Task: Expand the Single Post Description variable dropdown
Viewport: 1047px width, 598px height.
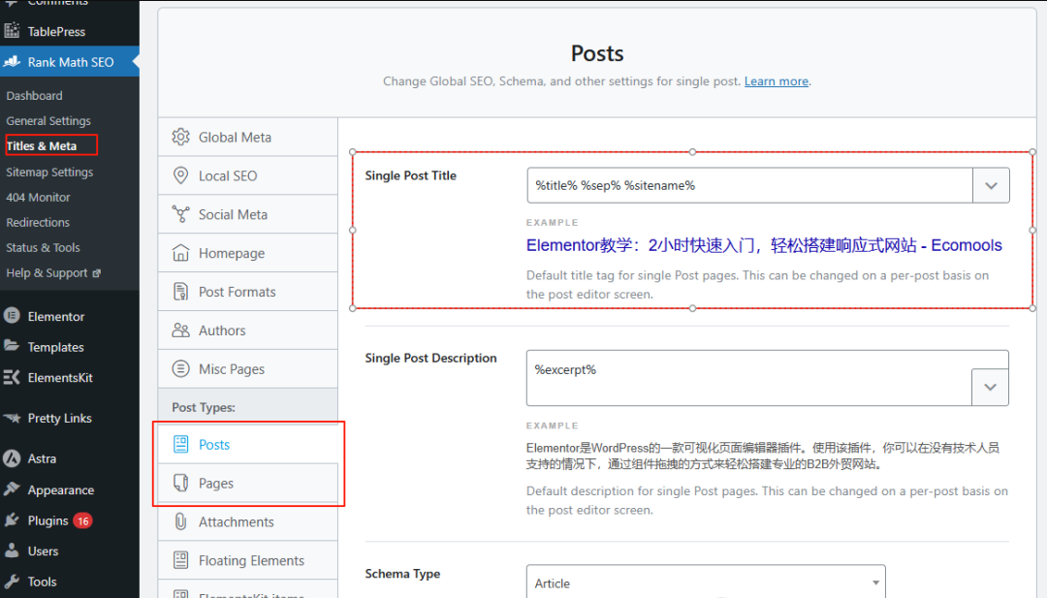Action: pos(990,388)
